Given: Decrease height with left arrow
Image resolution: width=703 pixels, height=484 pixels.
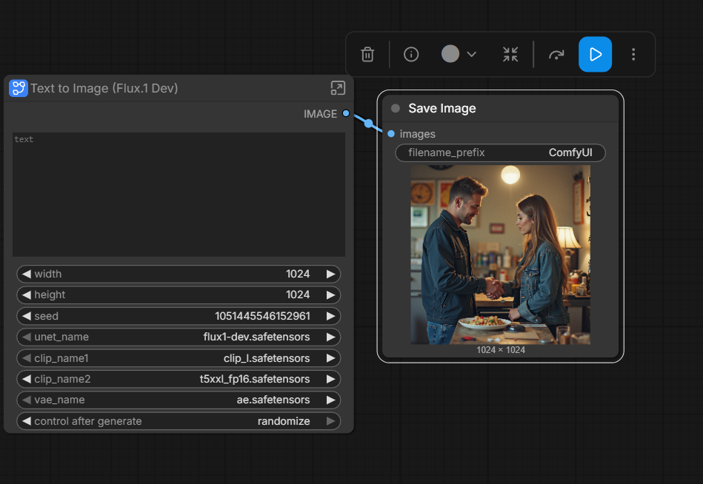Looking at the screenshot, I should pos(27,295).
